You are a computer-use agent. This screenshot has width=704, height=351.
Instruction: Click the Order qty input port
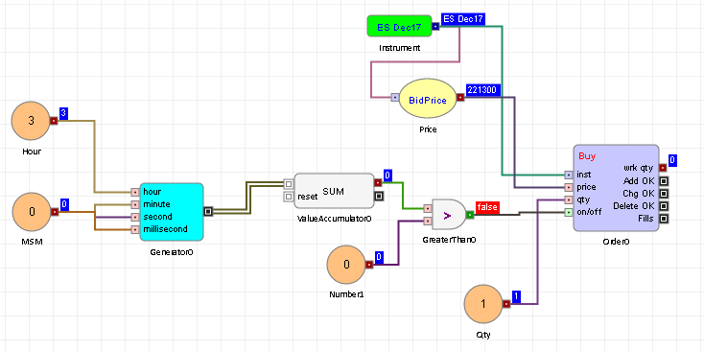tap(569, 199)
